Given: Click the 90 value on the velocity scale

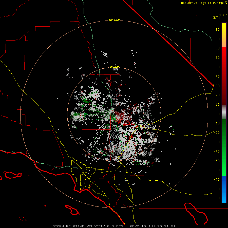Looking at the screenshot, I should [x=218, y=30].
